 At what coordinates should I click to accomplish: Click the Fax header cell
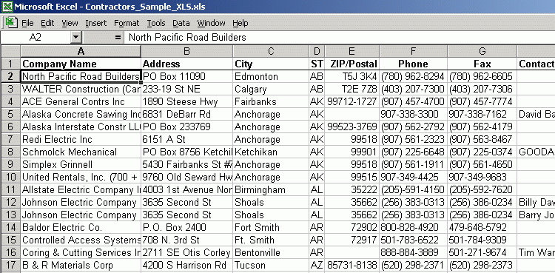[x=482, y=64]
